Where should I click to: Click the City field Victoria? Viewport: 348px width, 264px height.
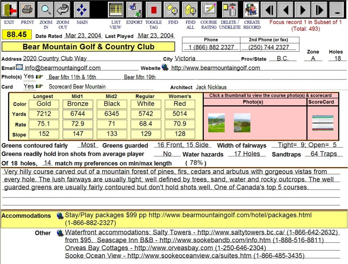(207, 58)
